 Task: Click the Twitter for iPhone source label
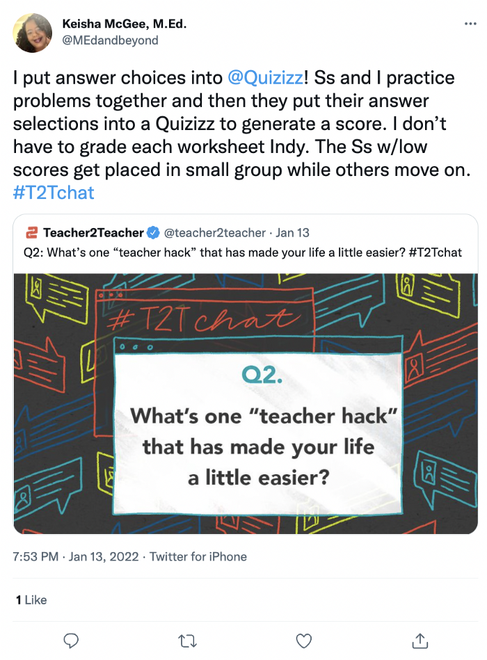coord(198,556)
